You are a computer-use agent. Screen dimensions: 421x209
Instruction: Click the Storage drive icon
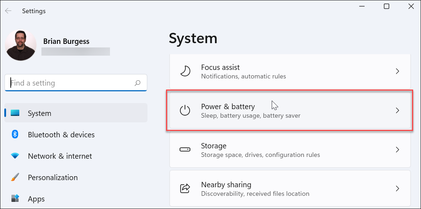pos(185,149)
